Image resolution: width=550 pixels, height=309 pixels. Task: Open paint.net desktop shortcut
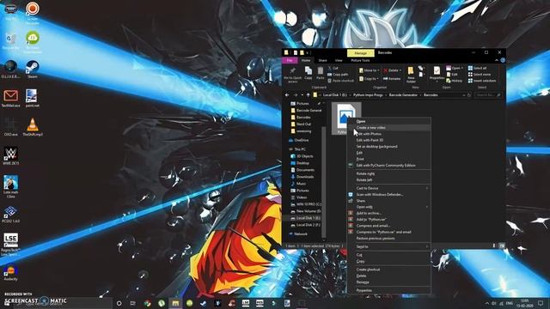pos(32,98)
